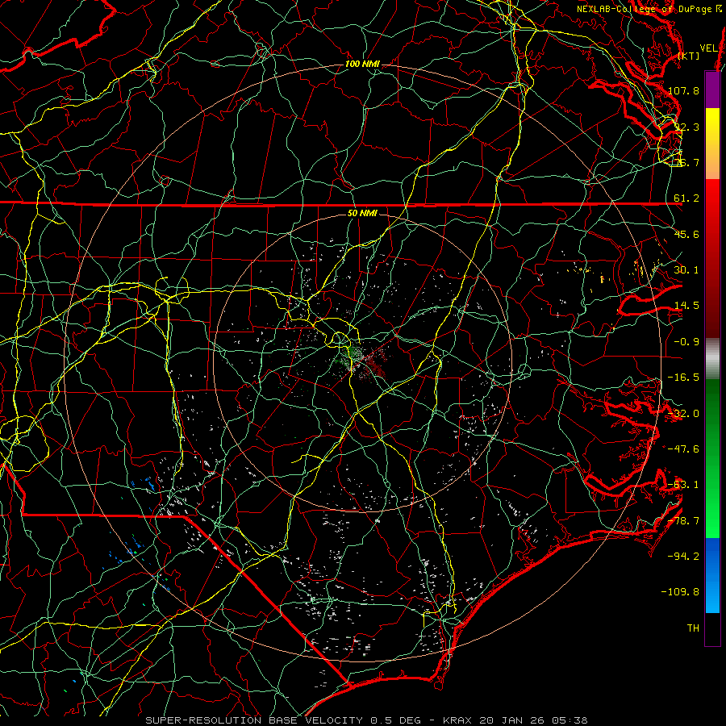The width and height of the screenshot is (726, 726).
Task: Select the -94.2 value on the velocity scale
Action: point(683,557)
